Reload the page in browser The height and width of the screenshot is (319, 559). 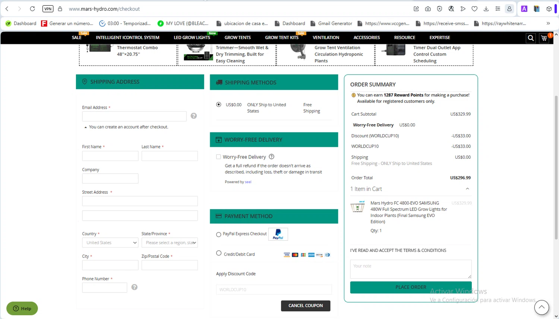tap(32, 9)
